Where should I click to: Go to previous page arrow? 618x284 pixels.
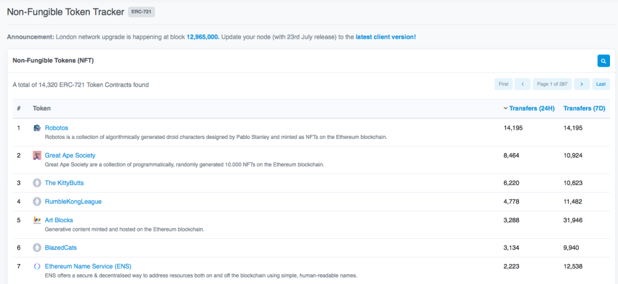tap(522, 84)
